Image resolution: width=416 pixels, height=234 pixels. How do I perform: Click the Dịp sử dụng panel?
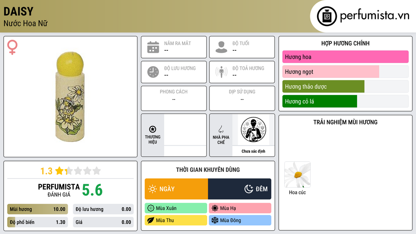(242, 98)
